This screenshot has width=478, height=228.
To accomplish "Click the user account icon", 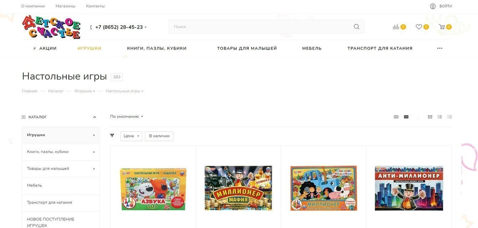I will [x=433, y=6].
